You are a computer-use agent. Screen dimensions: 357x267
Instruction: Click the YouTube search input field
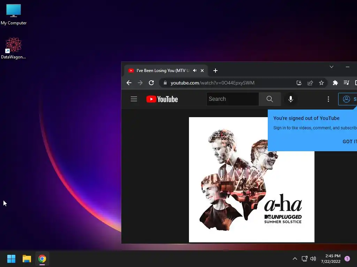(x=233, y=99)
